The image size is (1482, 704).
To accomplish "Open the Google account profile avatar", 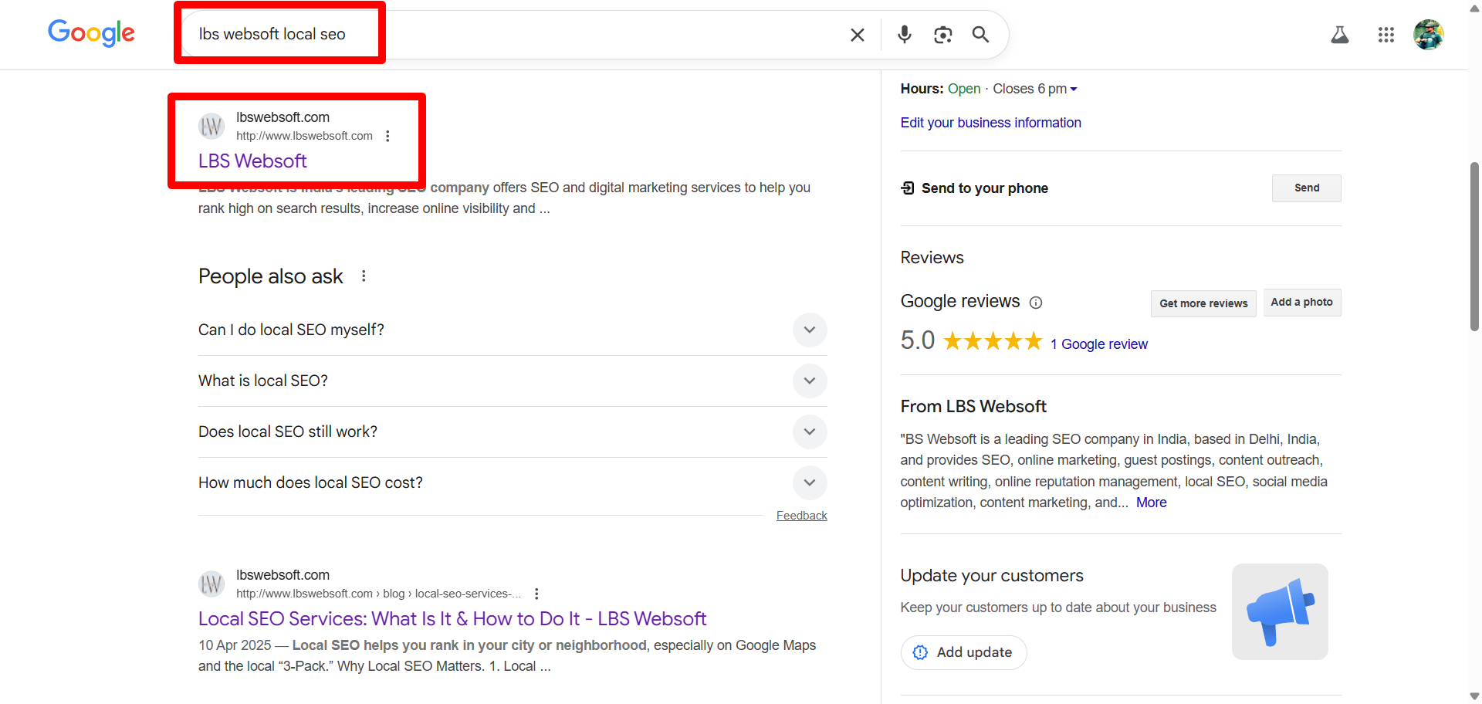I will (1428, 35).
